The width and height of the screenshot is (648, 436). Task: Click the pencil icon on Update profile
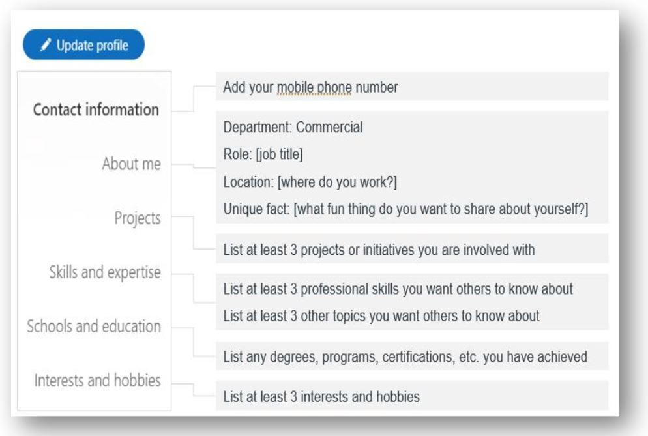(x=46, y=44)
